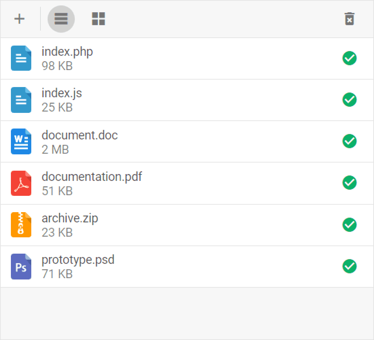Switch to list view mode
The image size is (374, 340).
[61, 19]
